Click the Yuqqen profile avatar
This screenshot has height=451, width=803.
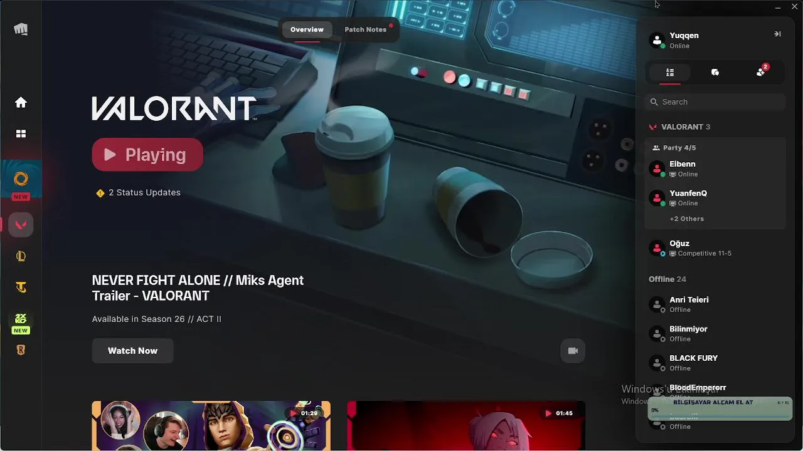pos(657,40)
